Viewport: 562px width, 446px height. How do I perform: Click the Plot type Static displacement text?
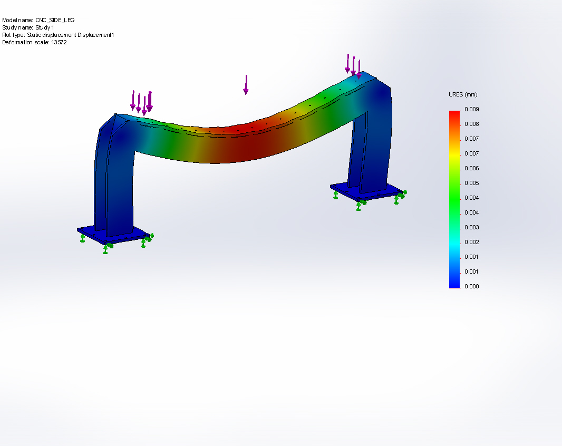click(x=58, y=35)
